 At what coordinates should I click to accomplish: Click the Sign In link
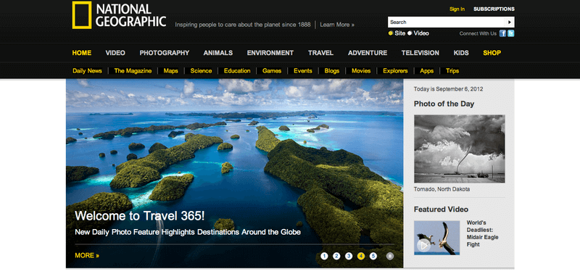tap(457, 9)
